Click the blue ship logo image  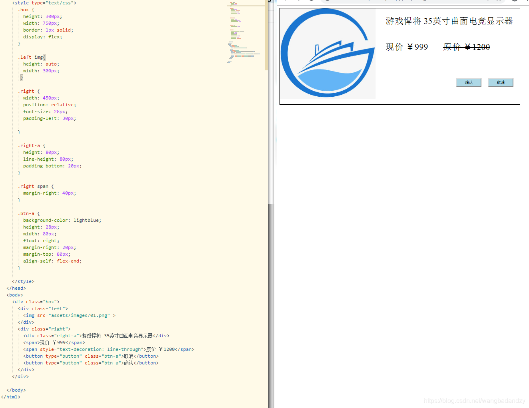328,54
